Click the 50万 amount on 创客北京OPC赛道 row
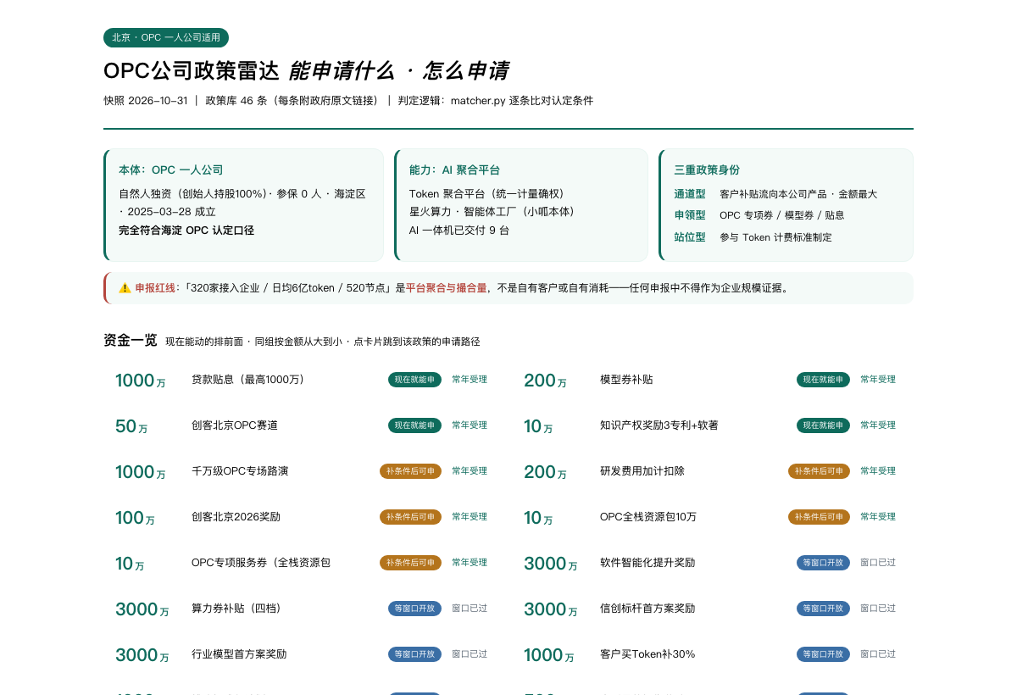Viewport: 1017px width, 695px height. point(131,426)
